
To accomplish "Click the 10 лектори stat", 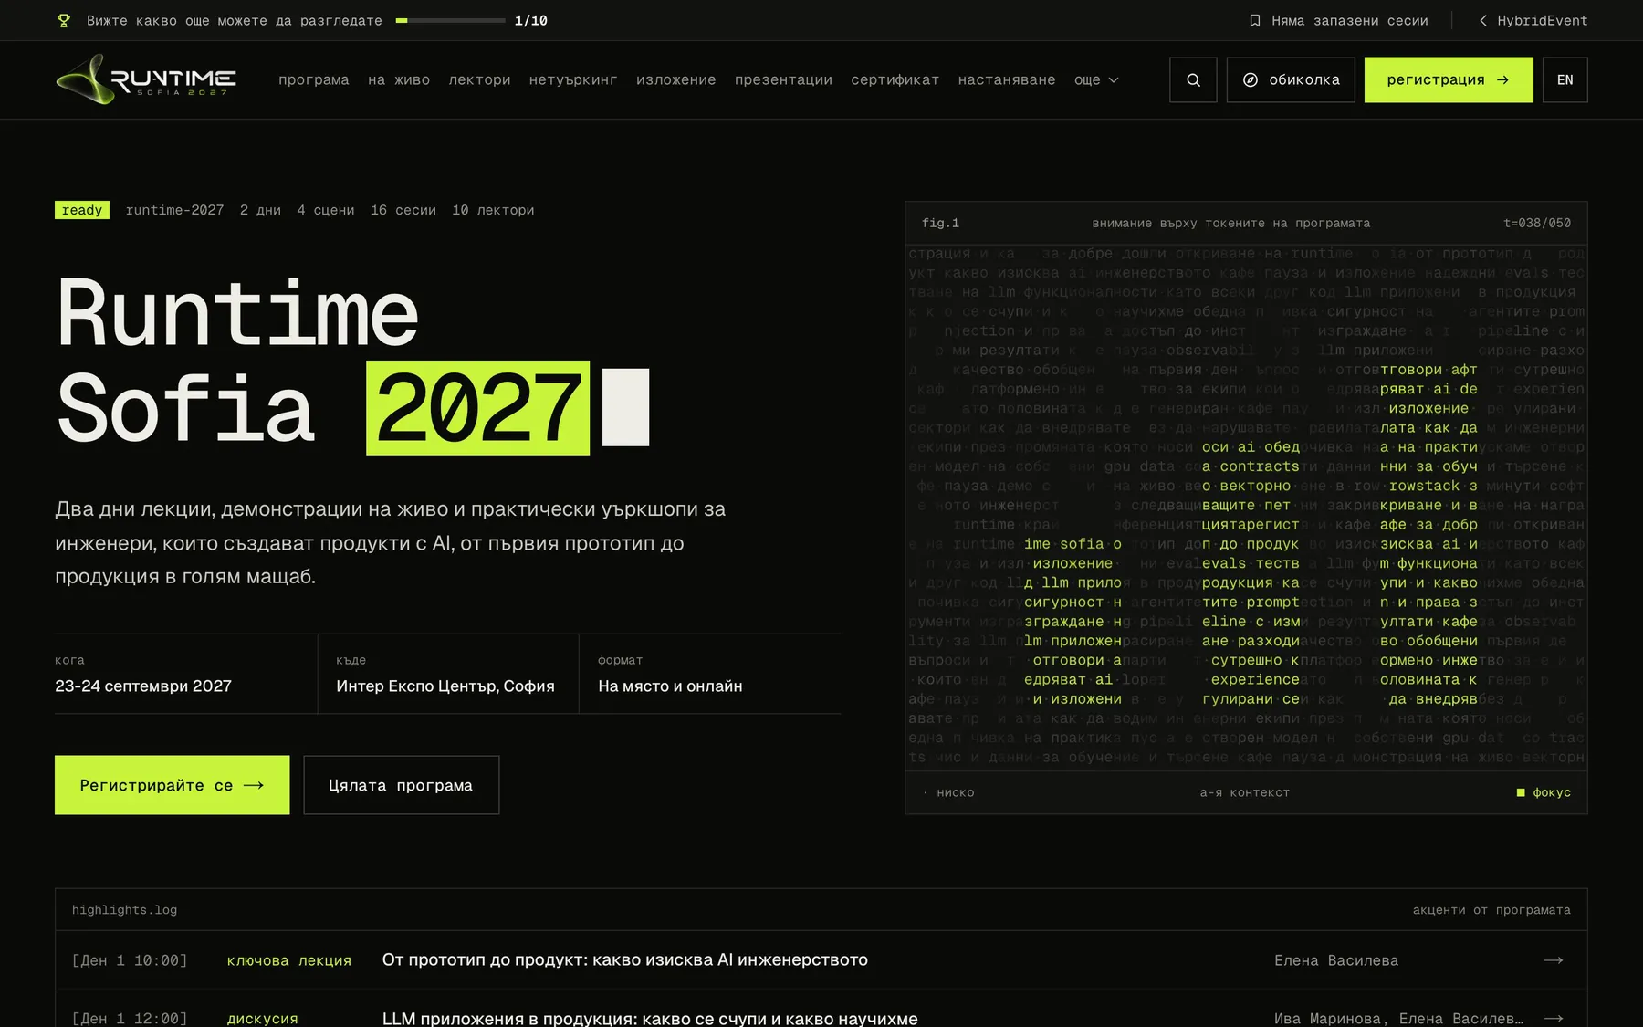I will point(494,210).
